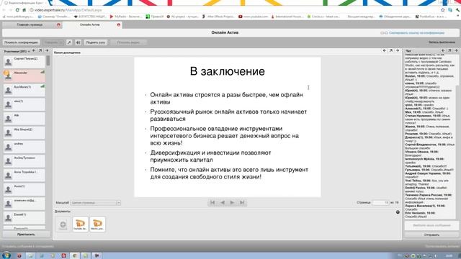The height and width of the screenshot is (259, 461).
Task: Move chat panel right with arrow
Action: pyautogui.click(x=456, y=51)
